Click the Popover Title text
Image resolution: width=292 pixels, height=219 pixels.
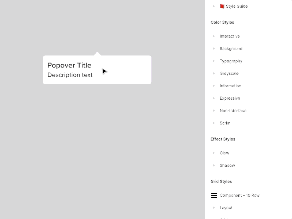tap(69, 65)
